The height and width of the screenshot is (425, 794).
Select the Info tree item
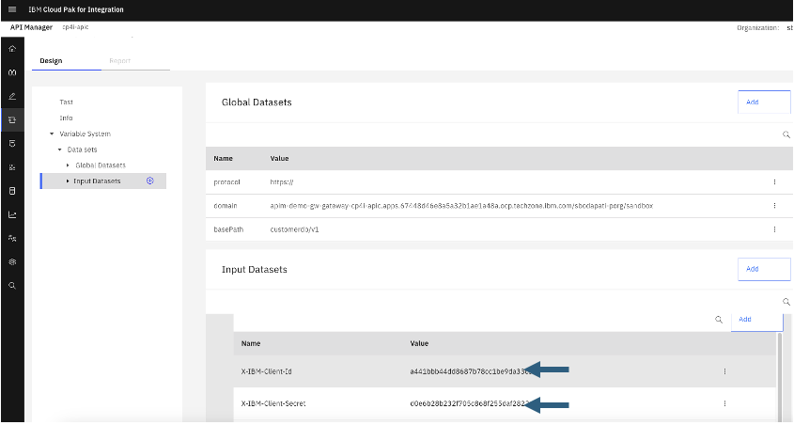(x=66, y=118)
